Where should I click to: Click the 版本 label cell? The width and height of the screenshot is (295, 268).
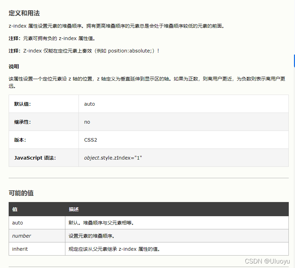(44, 140)
